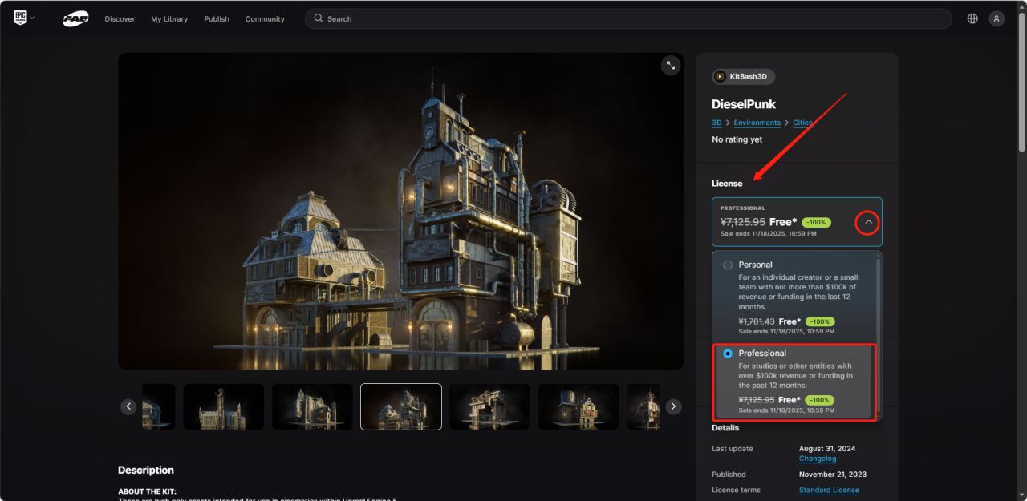Select the selected middle building thumbnail
The image size is (1027, 501).
point(401,406)
